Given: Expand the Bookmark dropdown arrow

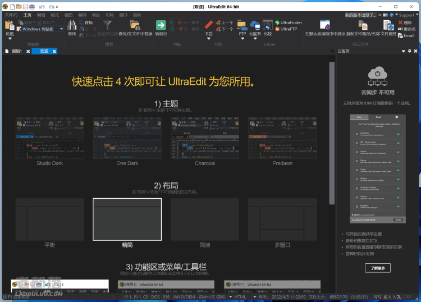Looking at the screenshot, I should (x=209, y=39).
